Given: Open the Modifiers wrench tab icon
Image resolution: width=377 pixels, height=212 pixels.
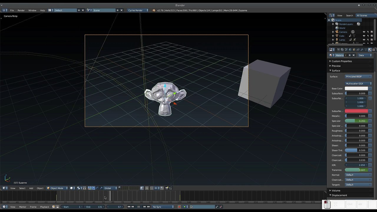Looking at the screenshot, I should point(362,49).
